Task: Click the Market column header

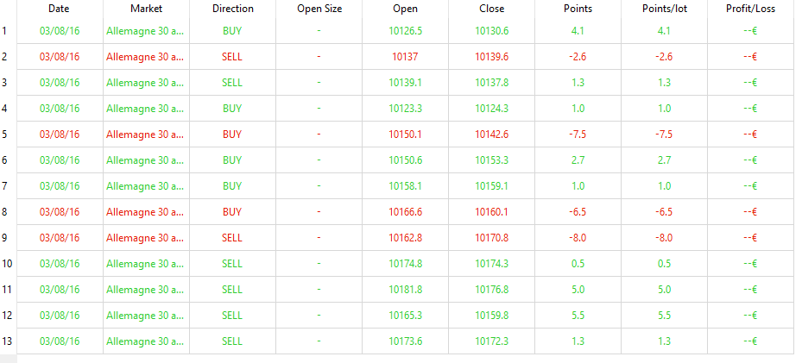Action: [146, 9]
